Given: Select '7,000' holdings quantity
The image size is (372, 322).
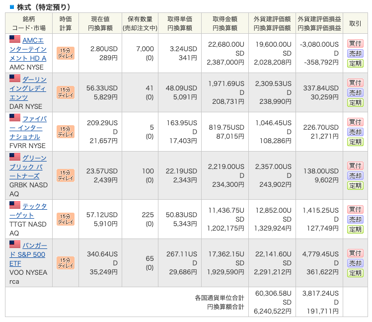Looking at the screenshot, I should (x=145, y=49).
